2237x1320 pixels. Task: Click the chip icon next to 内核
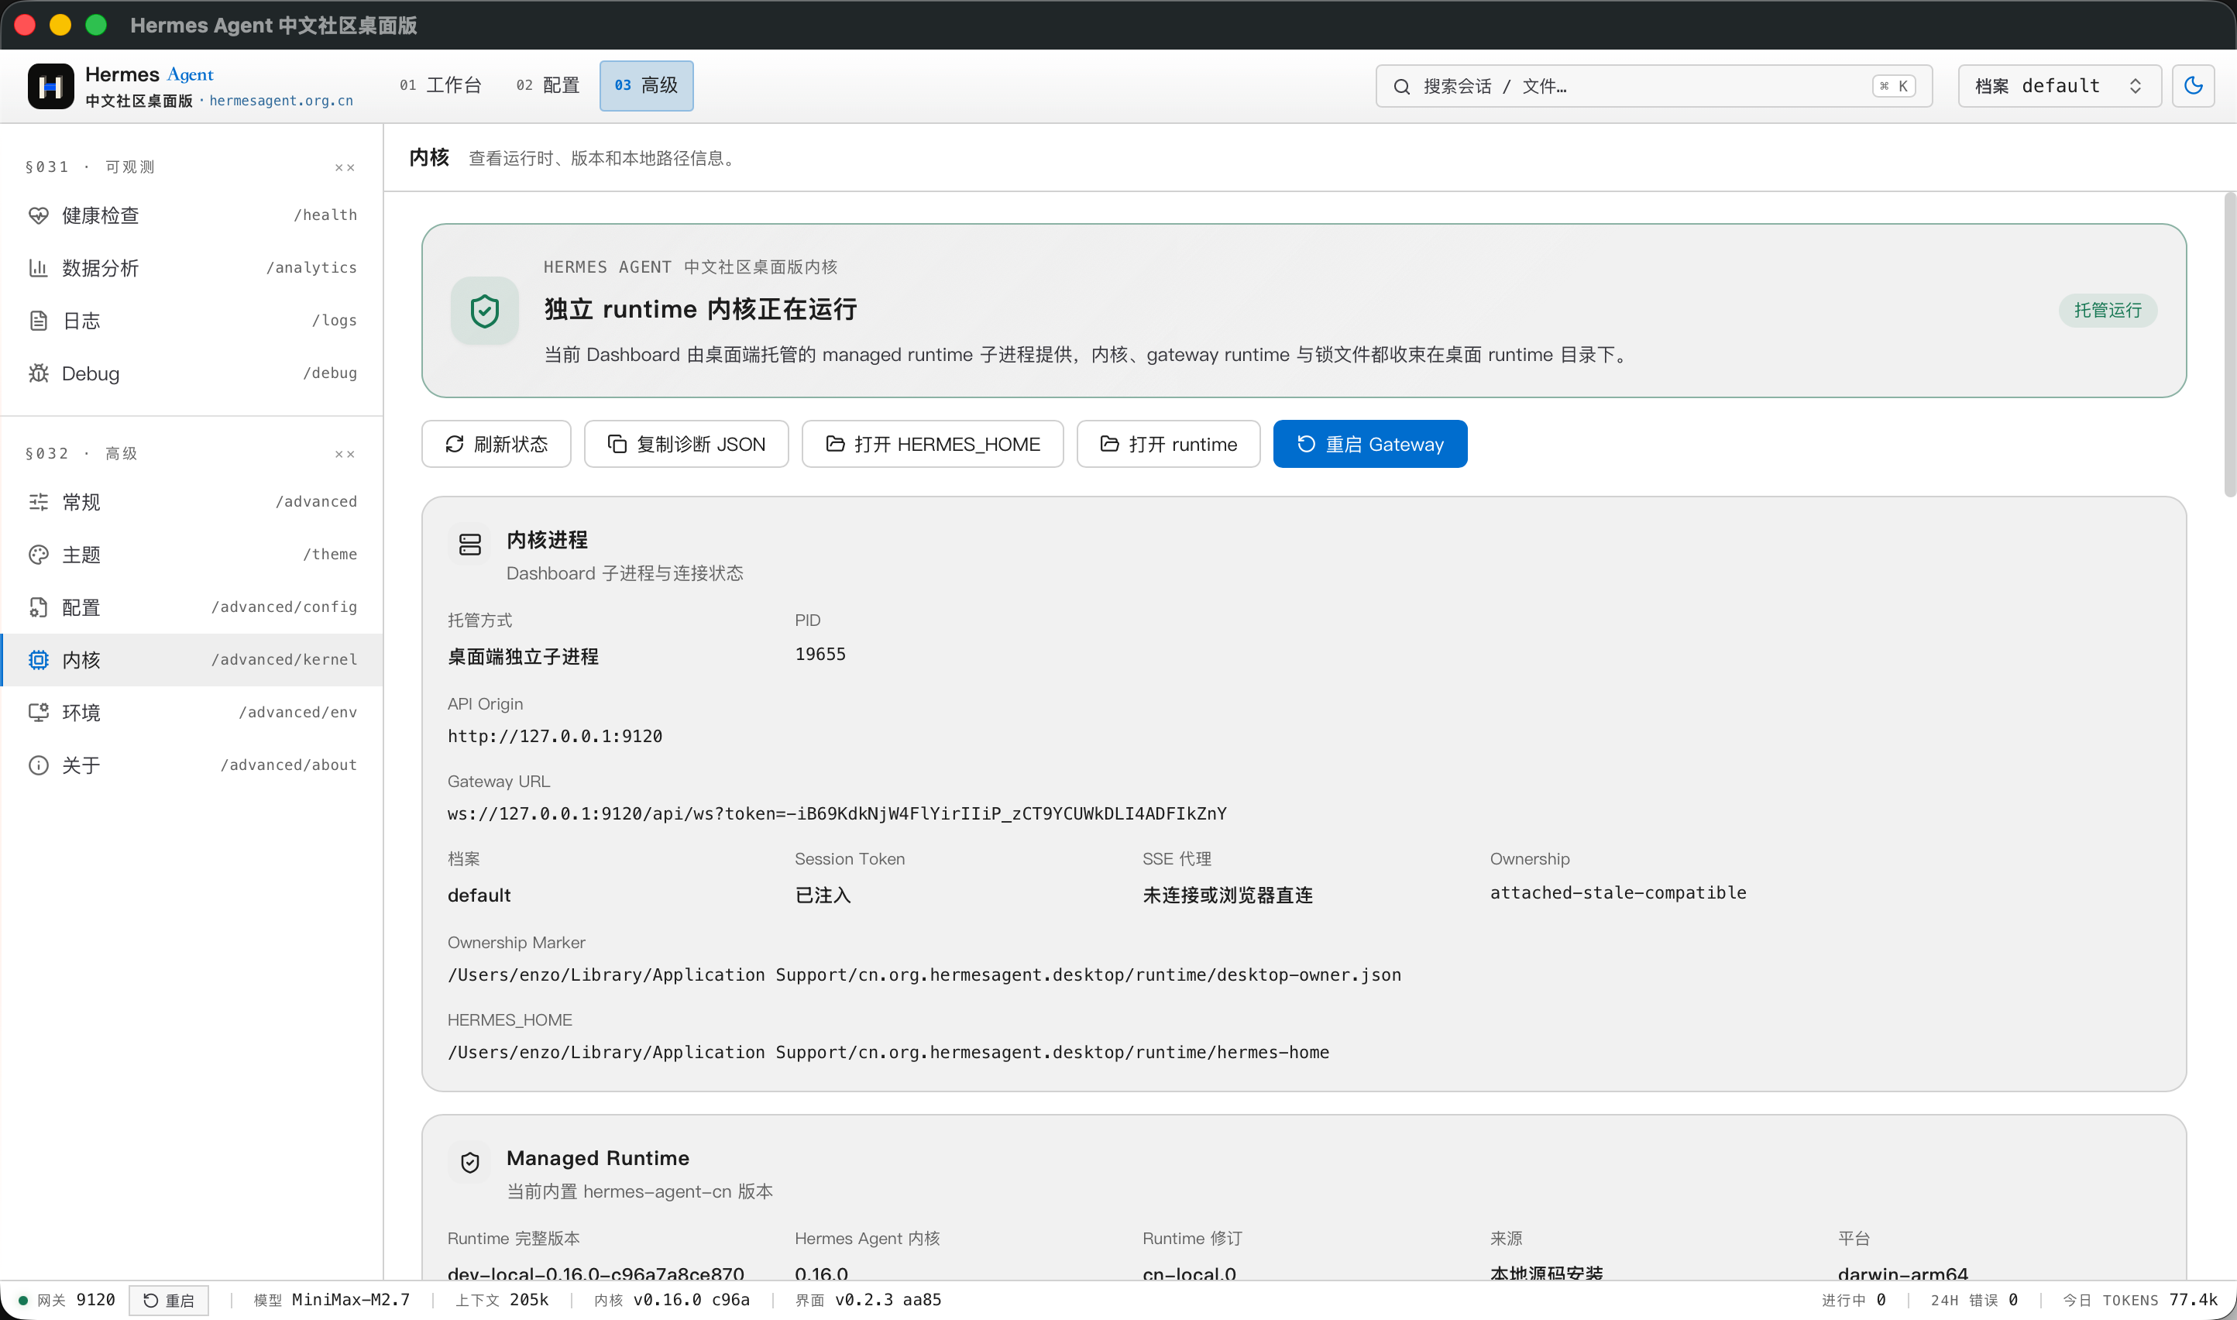(x=38, y=659)
